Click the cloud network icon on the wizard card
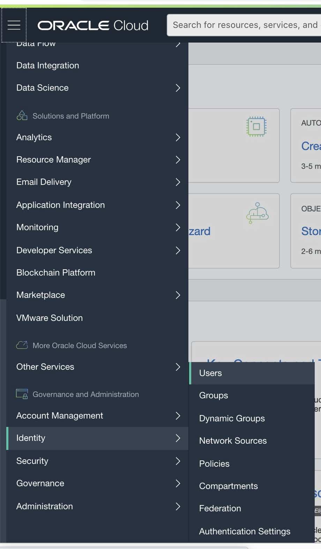Viewport: 321px width, 549px height. pos(257,213)
